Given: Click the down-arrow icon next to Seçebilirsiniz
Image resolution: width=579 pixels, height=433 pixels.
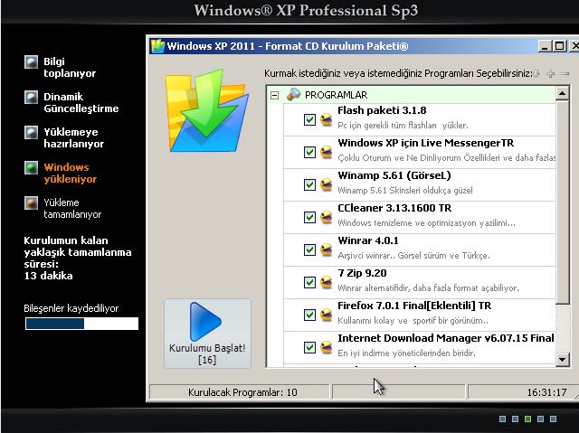Looking at the screenshot, I should coord(536,74).
